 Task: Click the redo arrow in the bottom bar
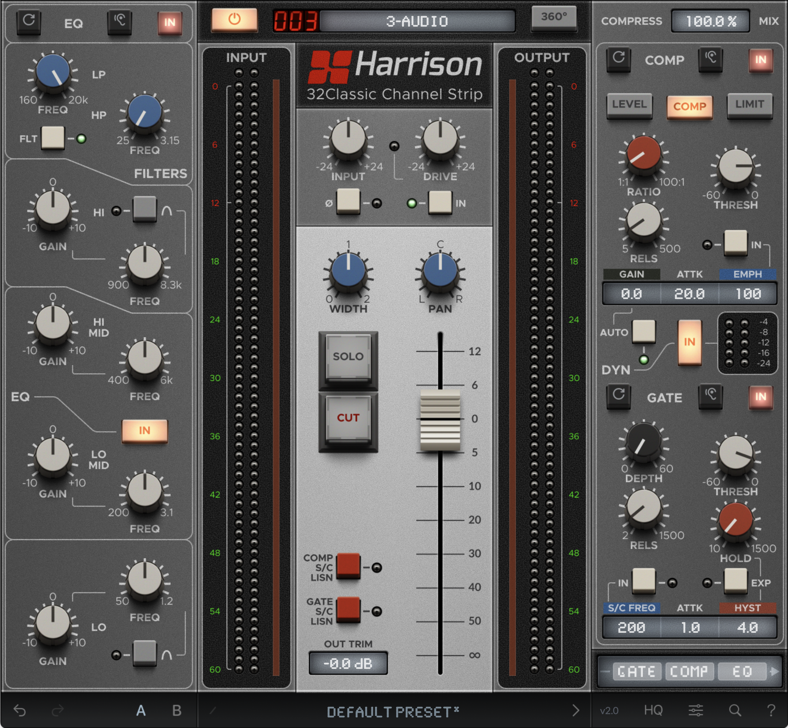[x=58, y=710]
